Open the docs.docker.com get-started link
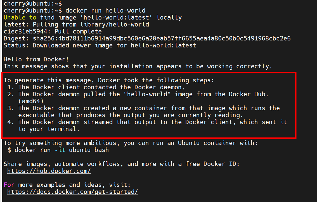317x202 pixels. (72, 192)
